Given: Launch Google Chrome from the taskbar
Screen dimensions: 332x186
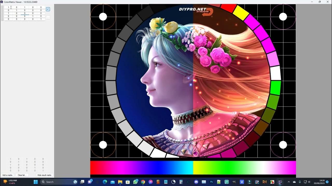Looking at the screenshot, I should coord(143,182).
